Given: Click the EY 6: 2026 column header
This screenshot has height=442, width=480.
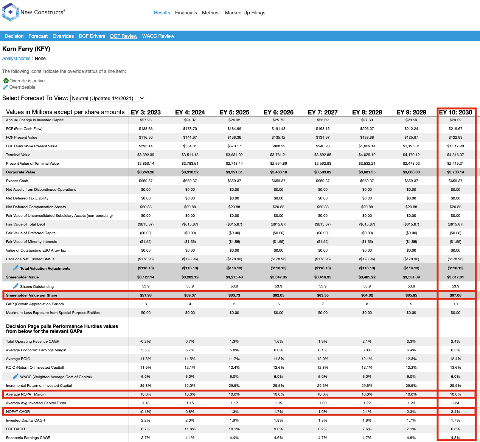Looking at the screenshot, I should pyautogui.click(x=278, y=112).
